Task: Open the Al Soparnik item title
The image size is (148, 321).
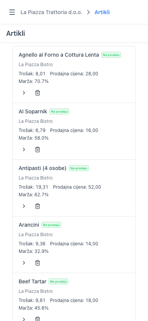Action: click(33, 111)
